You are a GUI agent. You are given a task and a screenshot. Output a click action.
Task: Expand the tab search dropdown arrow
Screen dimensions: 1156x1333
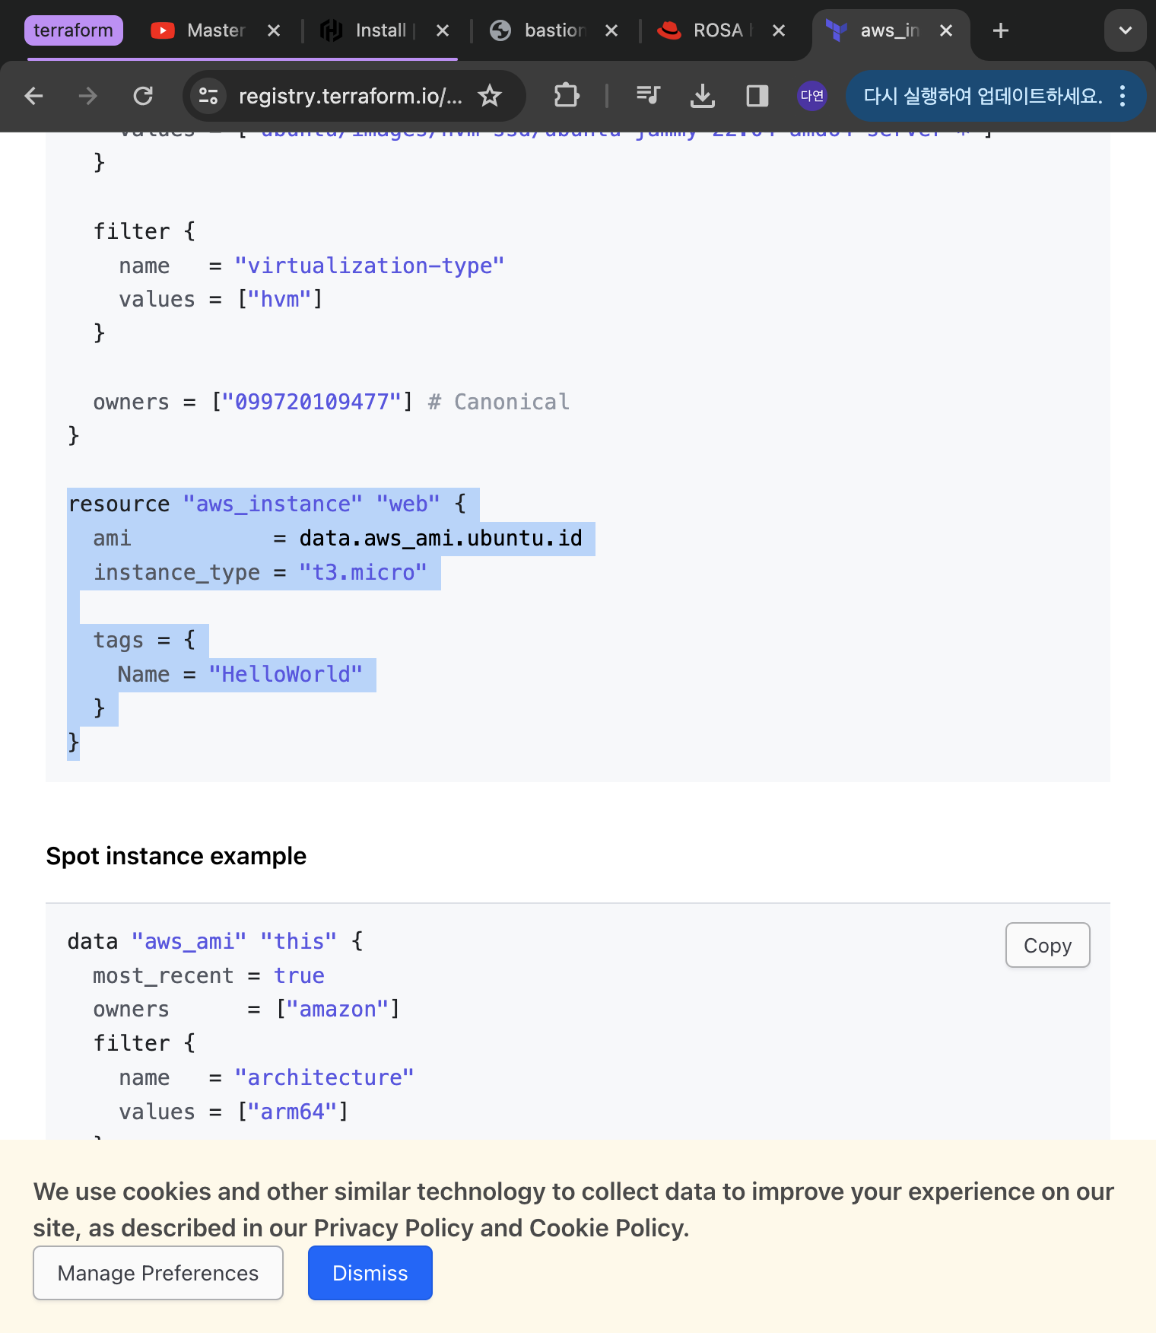coord(1126,30)
